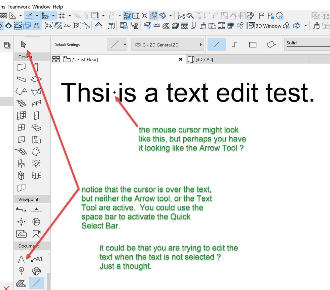Select the Window tool
This screenshot has height=290, width=330.
coord(21,128)
